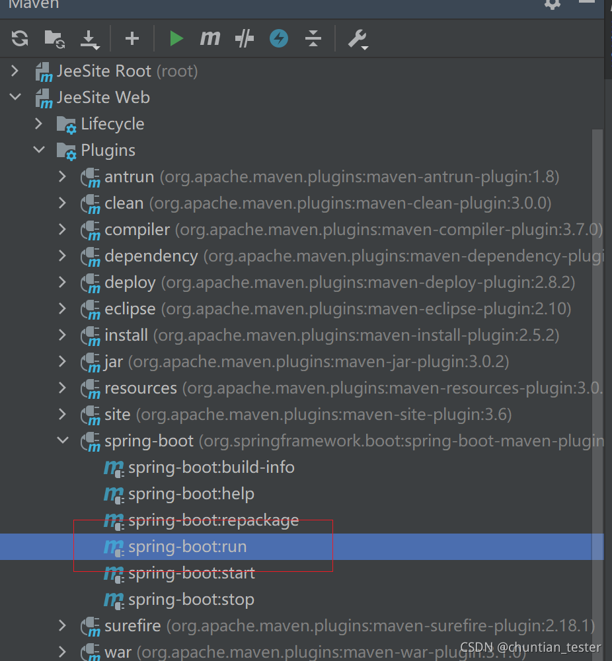Expand site plugin node
Image resolution: width=612 pixels, height=661 pixels.
click(x=62, y=414)
